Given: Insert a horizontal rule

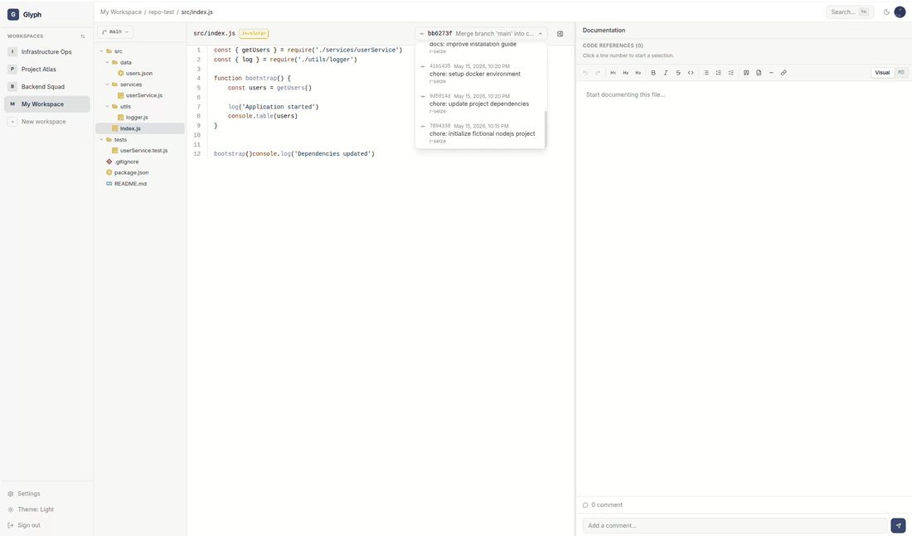Looking at the screenshot, I should coord(771,73).
